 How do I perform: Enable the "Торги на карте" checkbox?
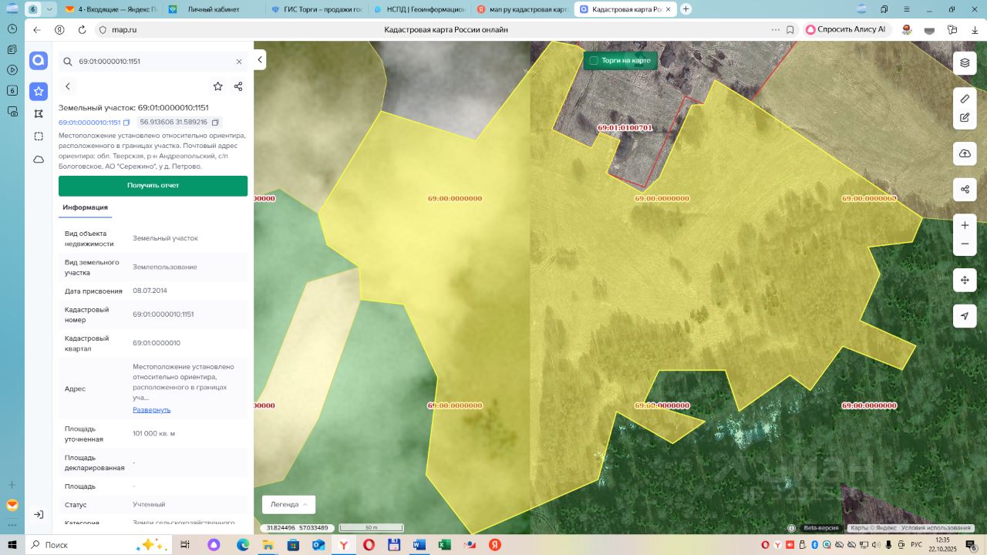tap(594, 60)
